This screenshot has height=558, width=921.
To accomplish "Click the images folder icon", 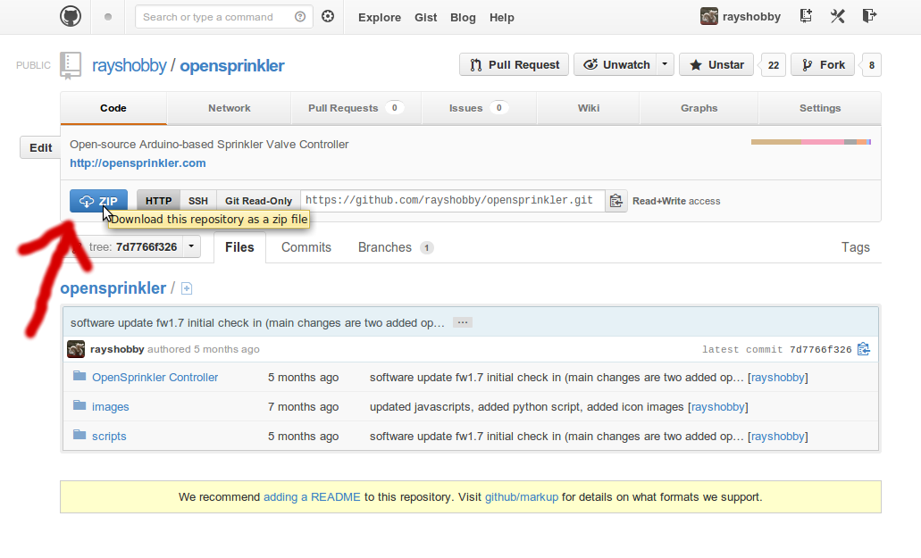I will click(80, 404).
